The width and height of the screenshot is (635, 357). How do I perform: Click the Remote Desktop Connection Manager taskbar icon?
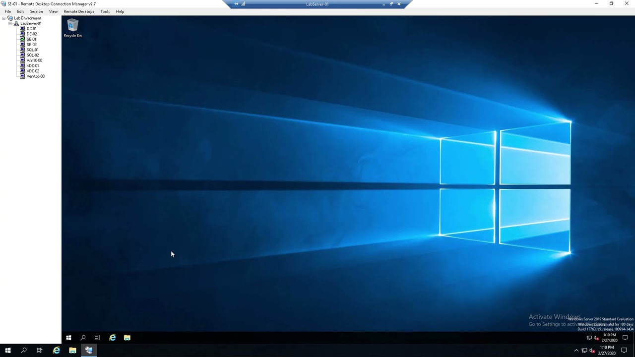pyautogui.click(x=89, y=351)
